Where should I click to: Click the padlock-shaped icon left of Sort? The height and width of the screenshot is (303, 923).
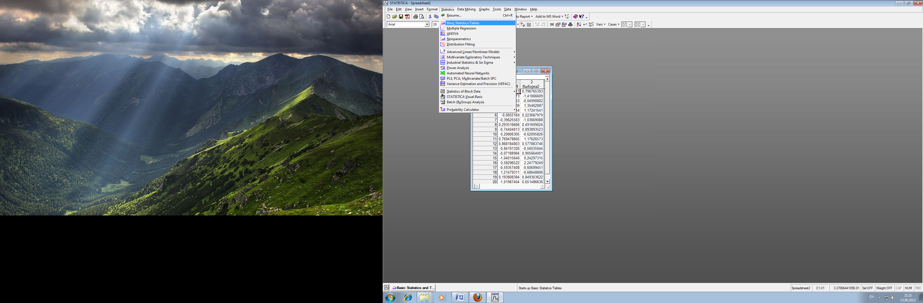pos(570,24)
